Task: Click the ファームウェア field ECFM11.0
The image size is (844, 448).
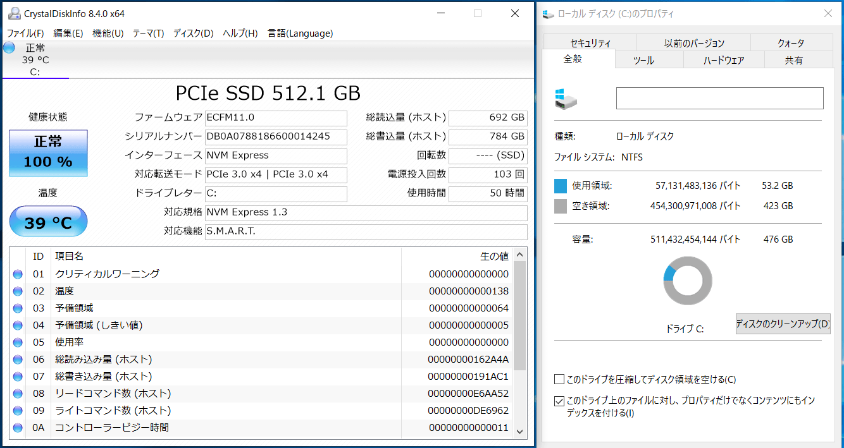Action: (276, 118)
